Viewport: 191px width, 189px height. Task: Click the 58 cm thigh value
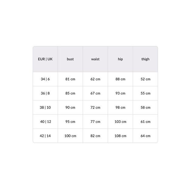pos(145,108)
